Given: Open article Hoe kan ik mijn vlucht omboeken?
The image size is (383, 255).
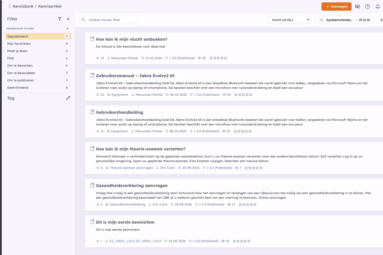Looking at the screenshot, I should tap(132, 39).
